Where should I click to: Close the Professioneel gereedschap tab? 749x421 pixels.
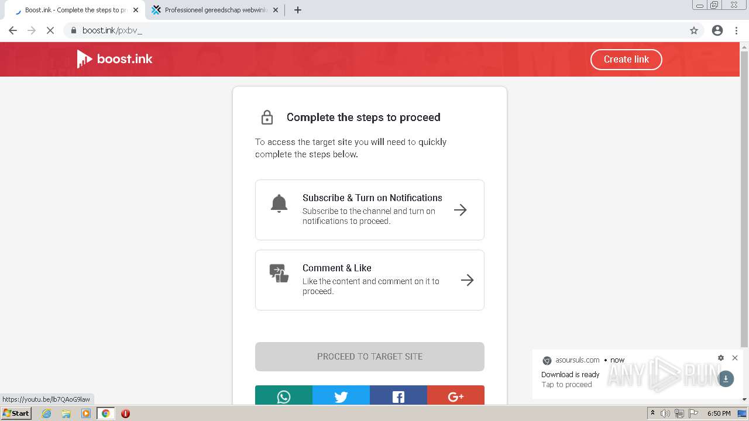tap(276, 10)
